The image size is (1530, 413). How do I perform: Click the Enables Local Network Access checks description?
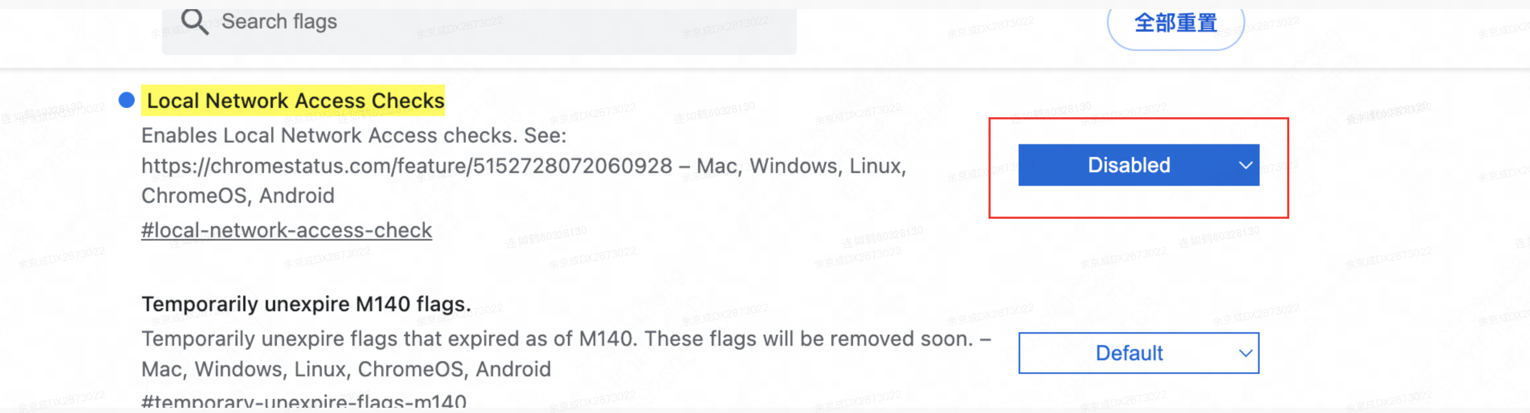tap(354, 136)
